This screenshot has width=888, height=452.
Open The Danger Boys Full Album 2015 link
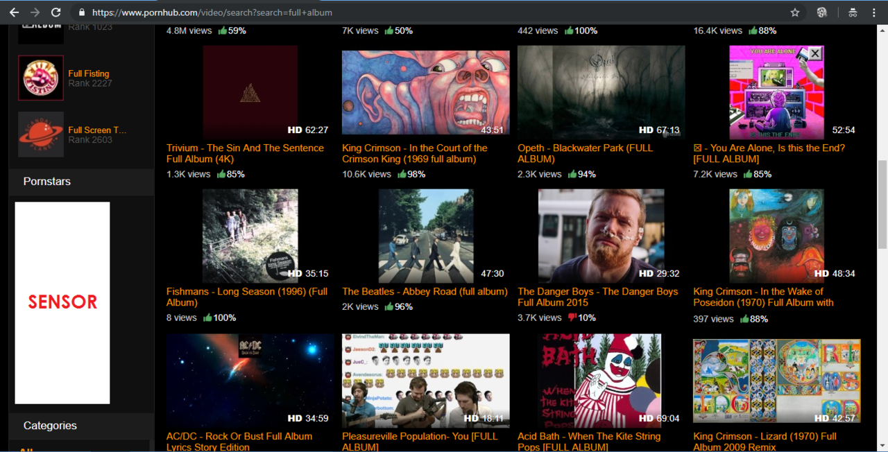[598, 297]
